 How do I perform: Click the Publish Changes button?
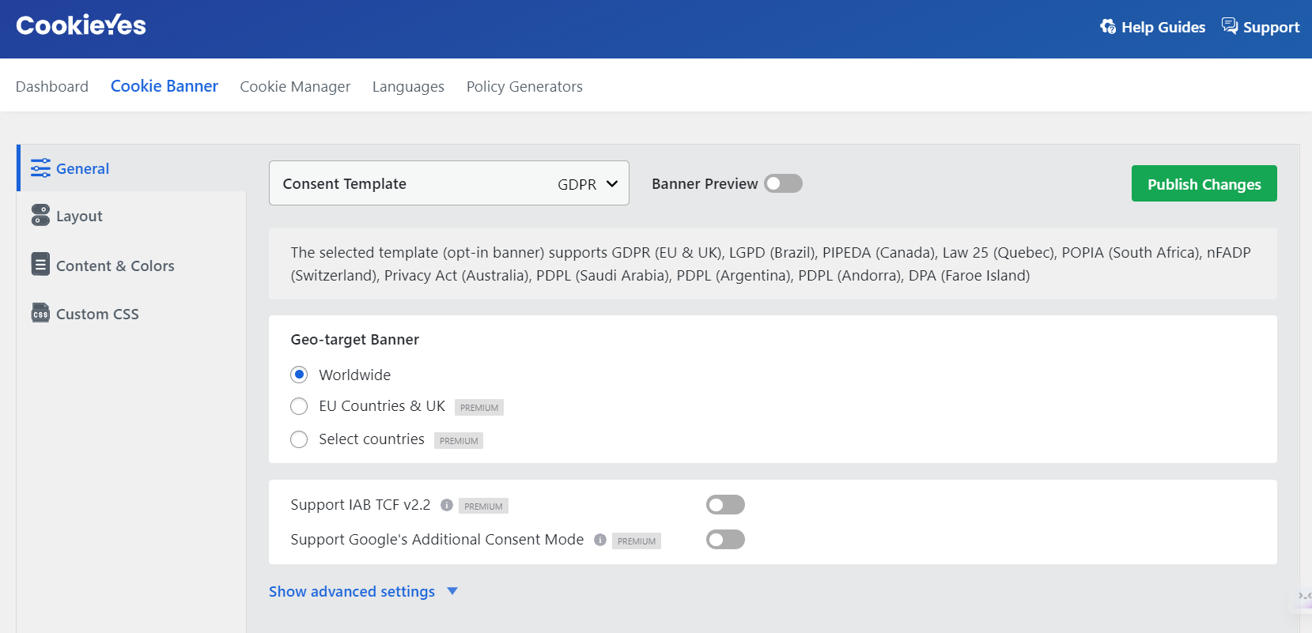tap(1204, 183)
